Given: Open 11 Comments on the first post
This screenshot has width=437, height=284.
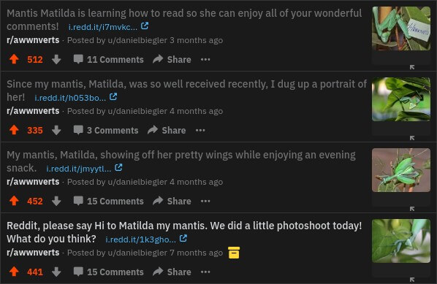Looking at the screenshot, I should coord(109,59).
